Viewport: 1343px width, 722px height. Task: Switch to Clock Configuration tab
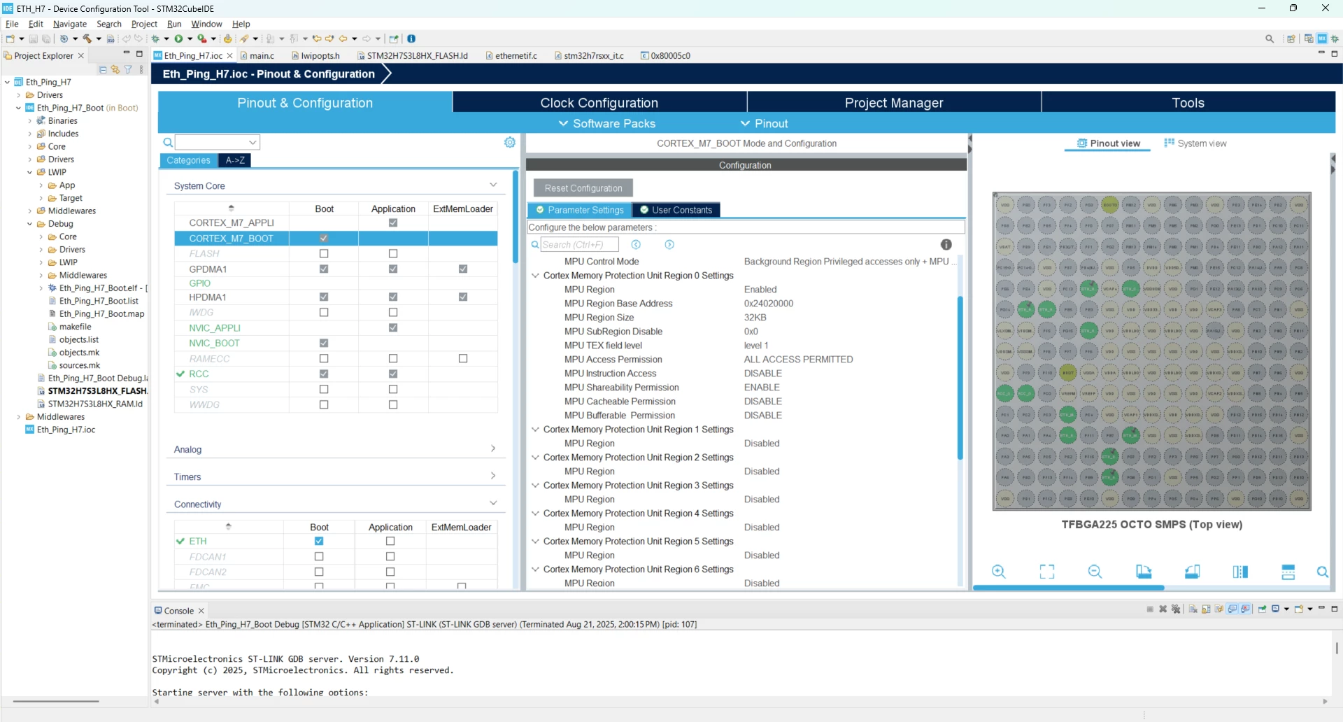tap(599, 103)
